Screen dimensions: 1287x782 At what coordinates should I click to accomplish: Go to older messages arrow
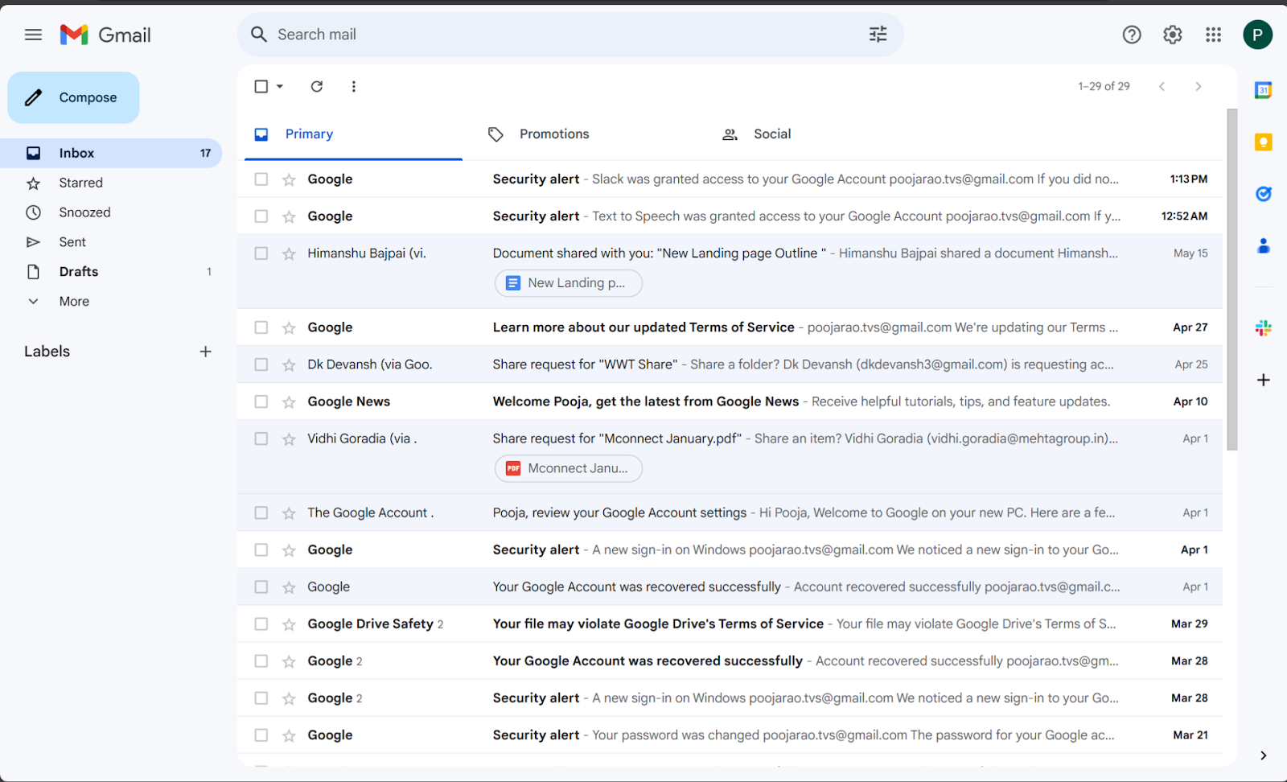(x=1199, y=86)
